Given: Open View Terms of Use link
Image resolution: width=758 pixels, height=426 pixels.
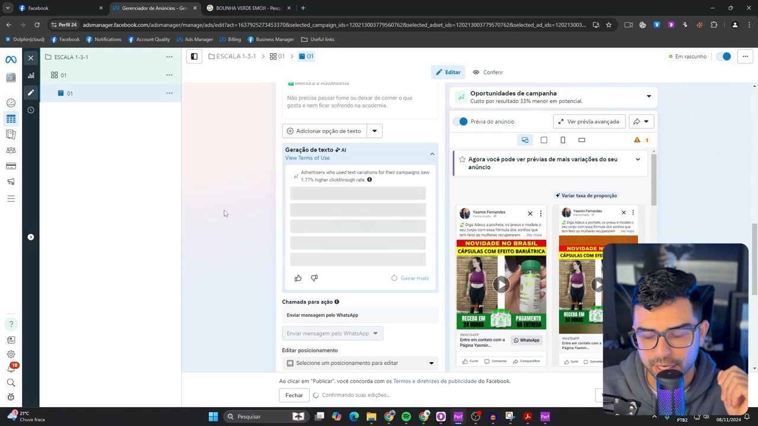Looking at the screenshot, I should click(x=307, y=158).
